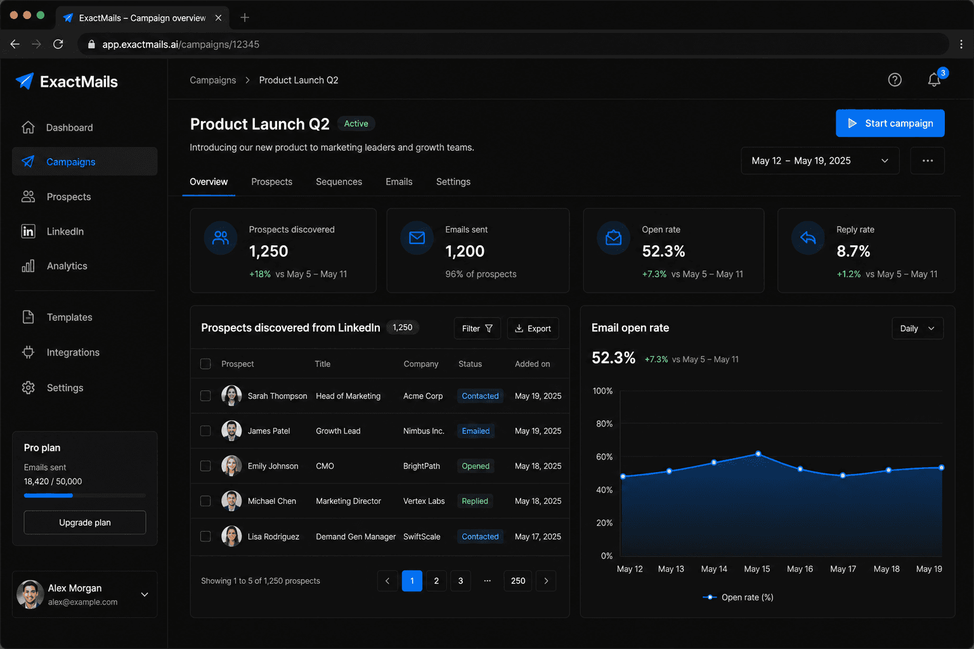974x649 pixels.
Task: Toggle the select-all checkbox in table header
Action: 205,364
